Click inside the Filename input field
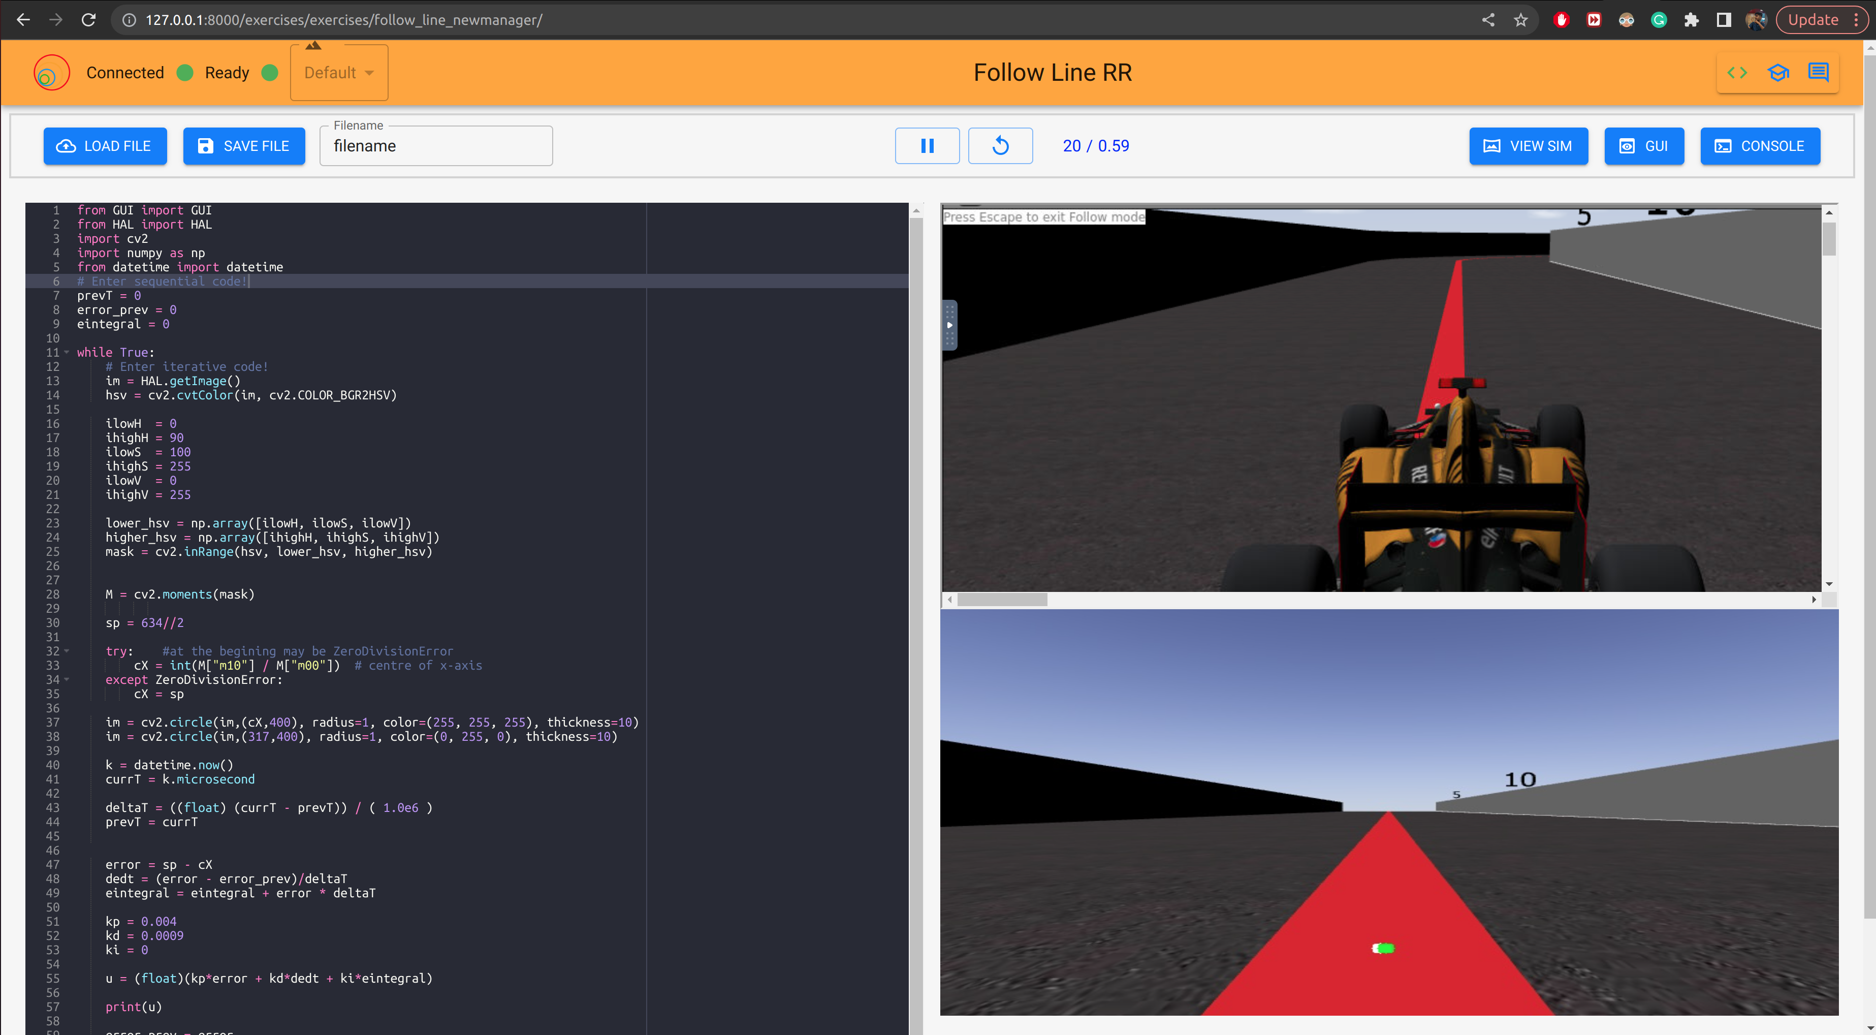Image resolution: width=1876 pixels, height=1035 pixels. 435,146
